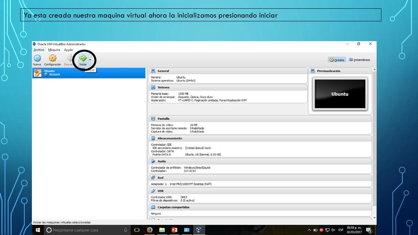Click 'Disquete, Óptica, Disco duro' boot order

(196, 97)
